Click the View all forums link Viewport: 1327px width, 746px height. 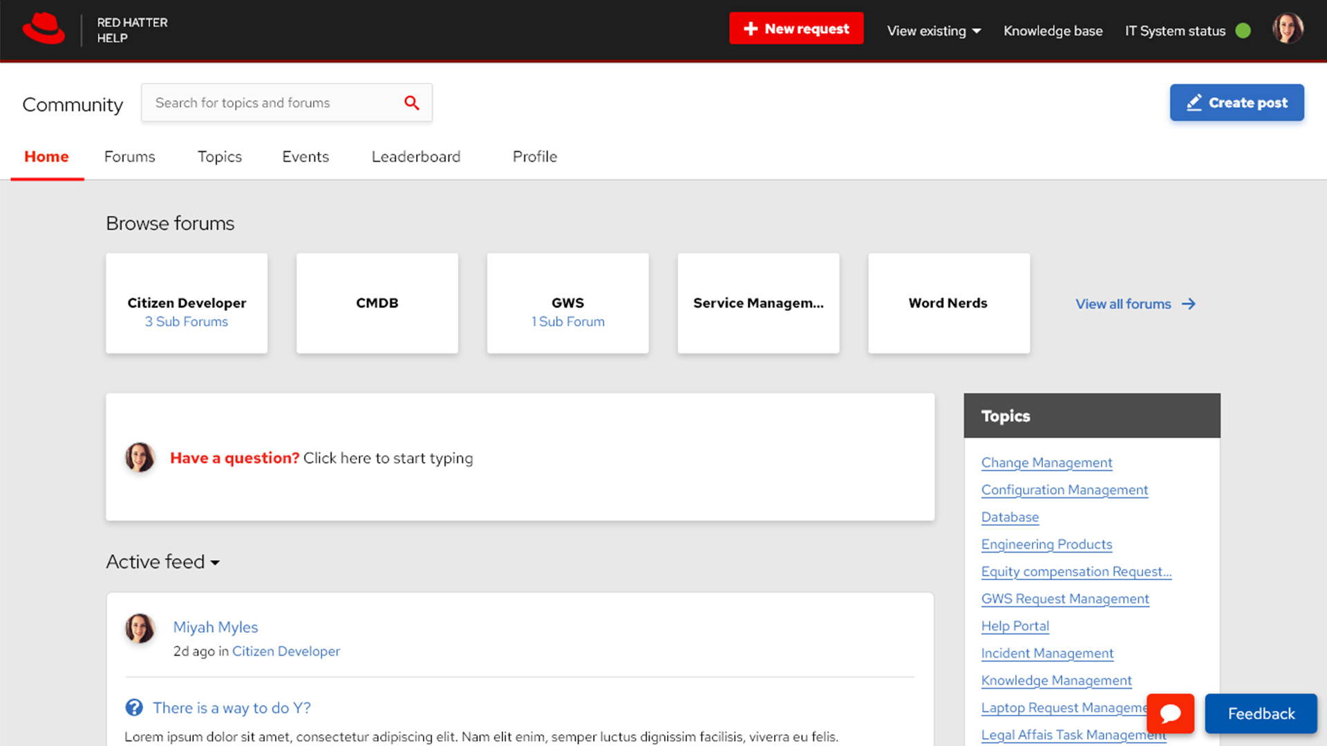(1123, 304)
